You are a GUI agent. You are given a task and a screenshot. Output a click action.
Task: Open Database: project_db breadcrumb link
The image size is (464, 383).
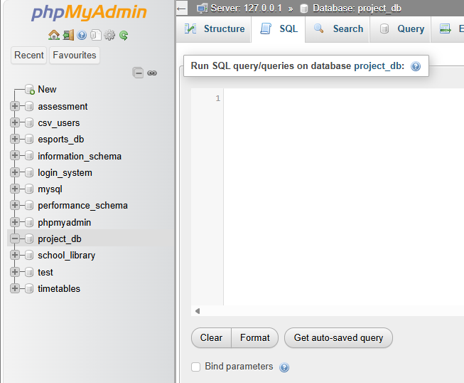click(357, 9)
